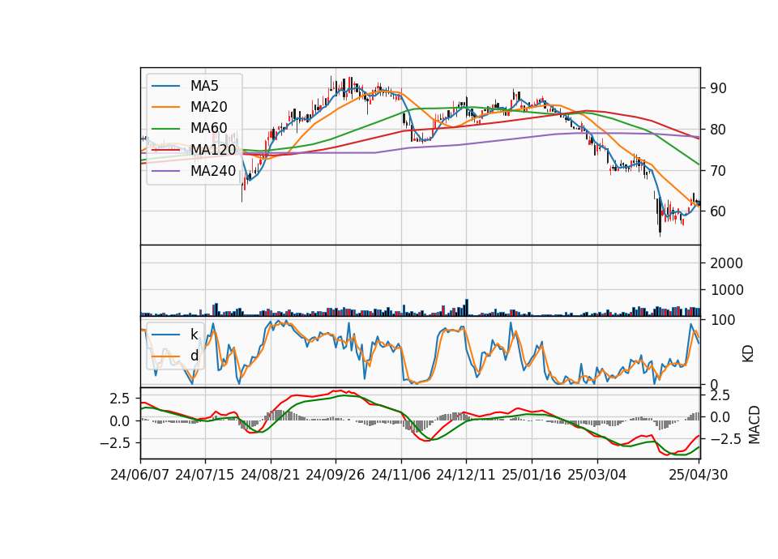Click the orange MA20 legend line swatch
The width and height of the screenshot is (778, 559).
click(x=165, y=107)
